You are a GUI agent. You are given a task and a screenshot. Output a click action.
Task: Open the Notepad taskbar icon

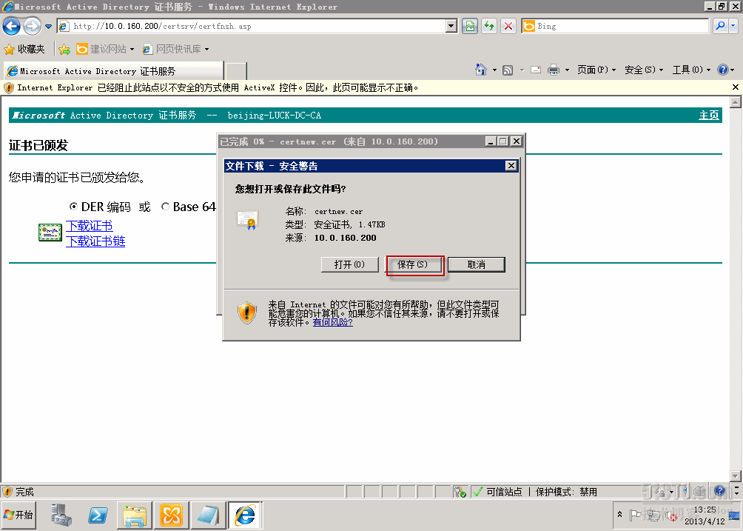click(x=208, y=515)
